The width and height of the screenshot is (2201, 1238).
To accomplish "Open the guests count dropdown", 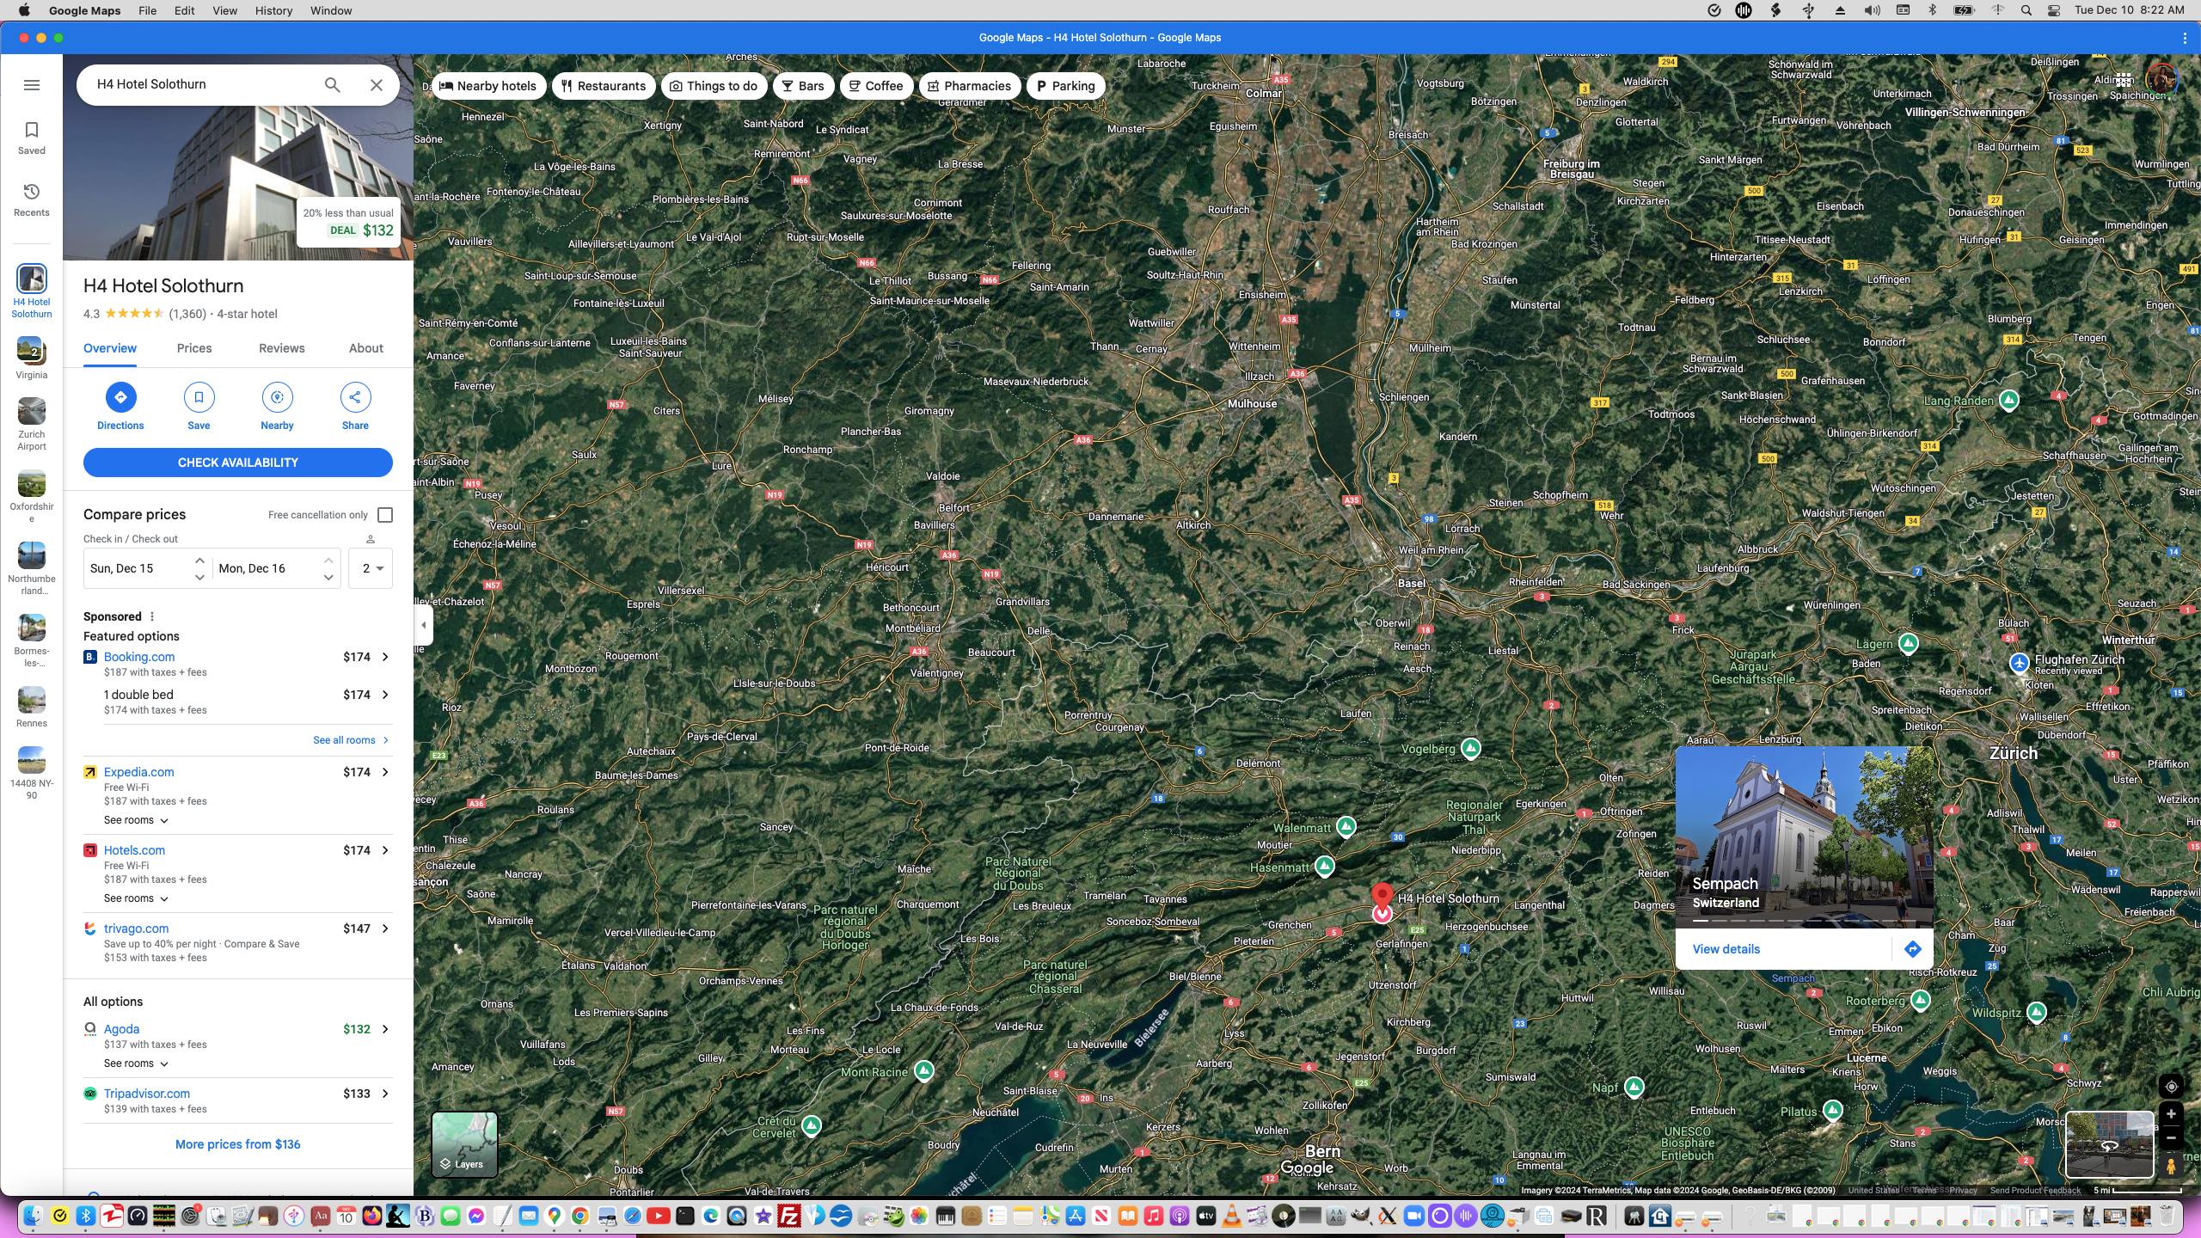I will click(371, 568).
